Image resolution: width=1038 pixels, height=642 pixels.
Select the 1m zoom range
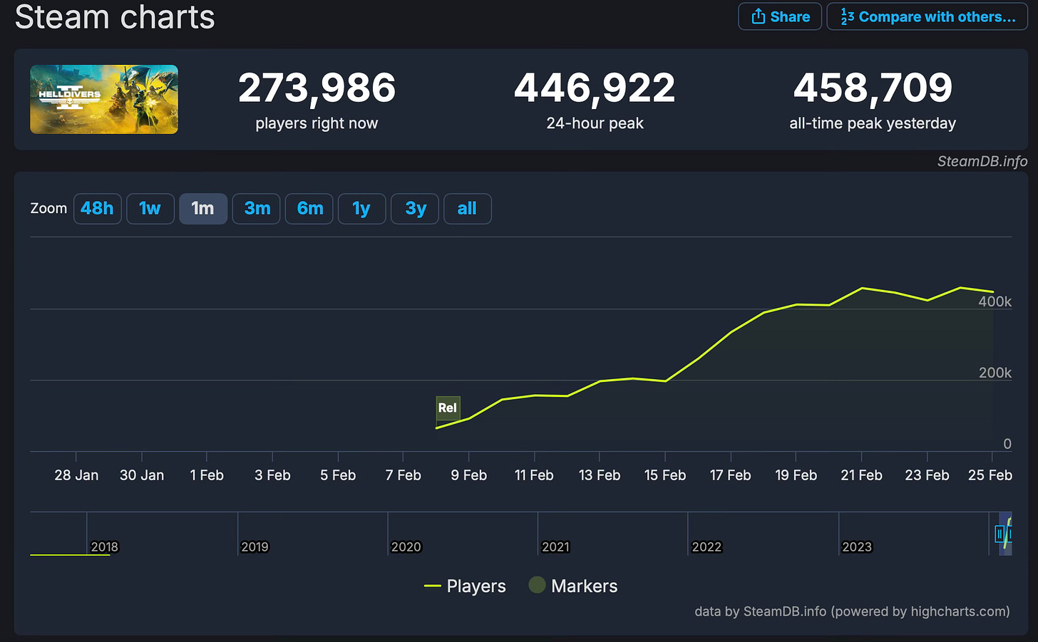coord(203,209)
